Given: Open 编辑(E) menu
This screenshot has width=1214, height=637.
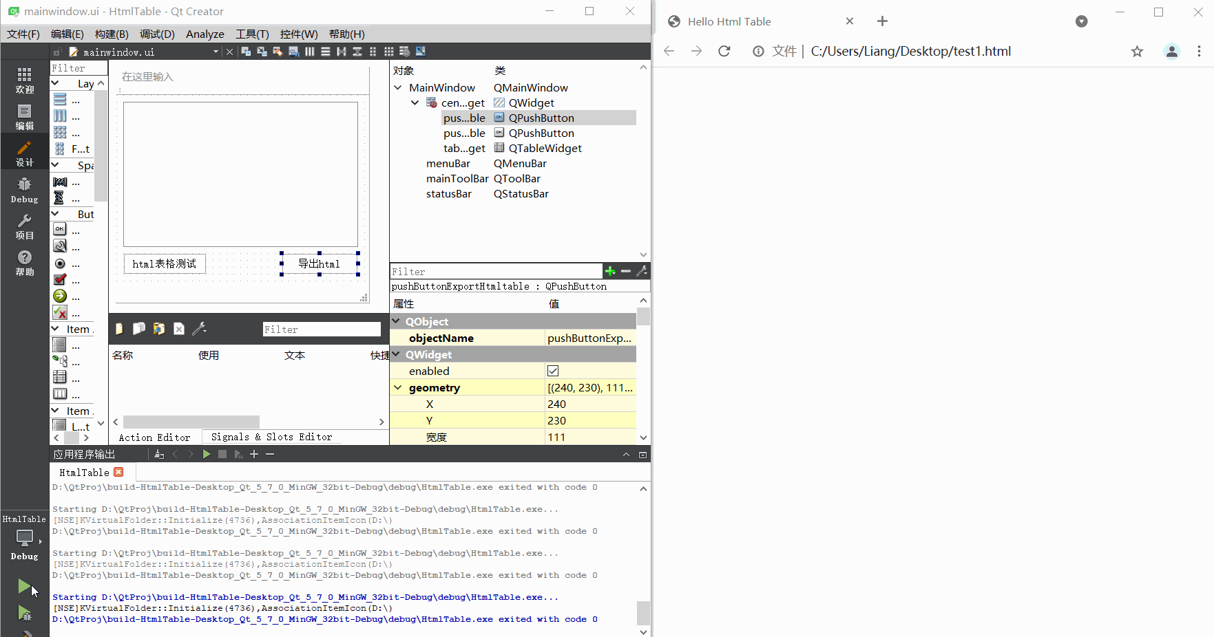Looking at the screenshot, I should point(67,34).
